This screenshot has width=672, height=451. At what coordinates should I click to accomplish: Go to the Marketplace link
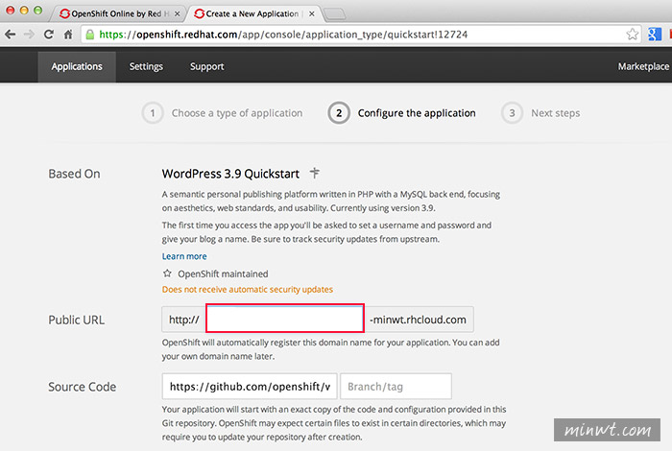643,66
